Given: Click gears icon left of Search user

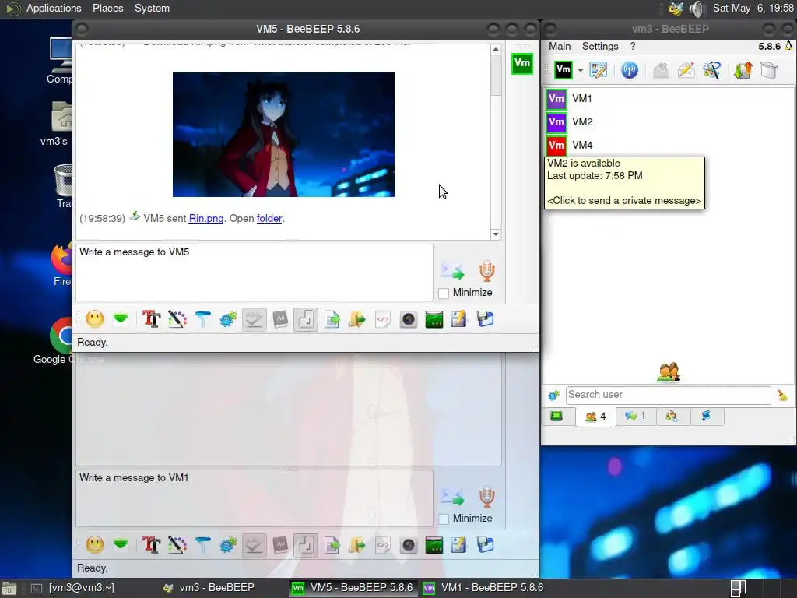Looking at the screenshot, I should pos(553,395).
